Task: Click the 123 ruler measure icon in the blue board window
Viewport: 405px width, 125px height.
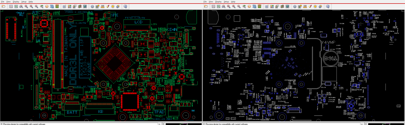Action: pos(305,6)
